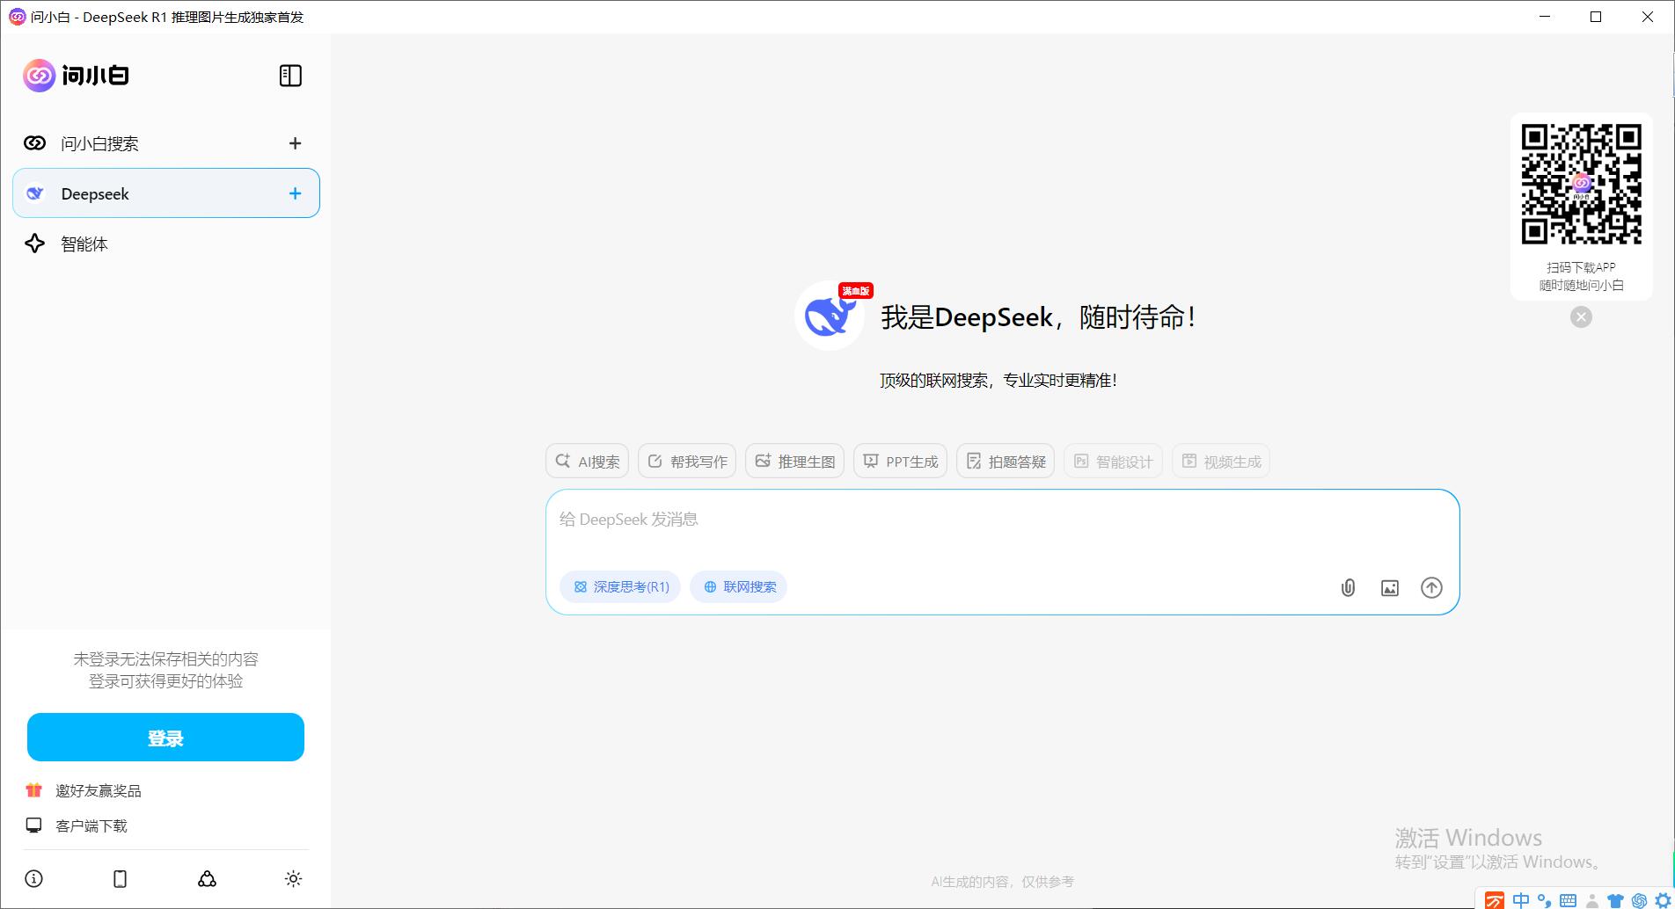Select the 推理生图 feature chip
This screenshot has width=1675, height=909.
[x=794, y=460]
